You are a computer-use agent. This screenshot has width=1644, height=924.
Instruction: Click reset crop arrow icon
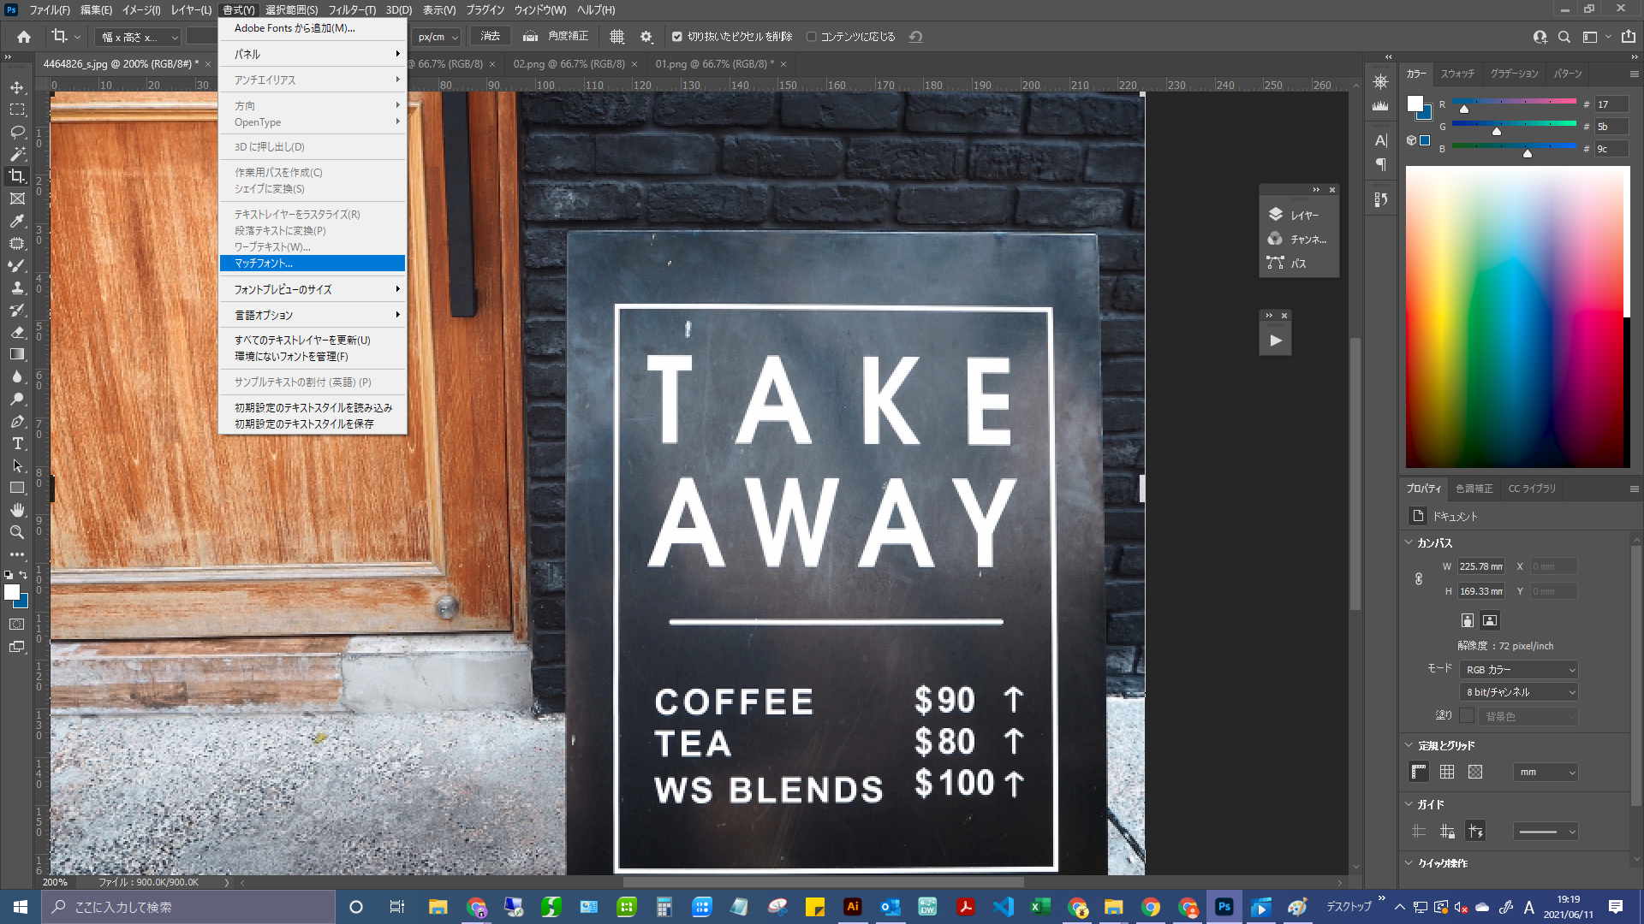[x=915, y=37]
